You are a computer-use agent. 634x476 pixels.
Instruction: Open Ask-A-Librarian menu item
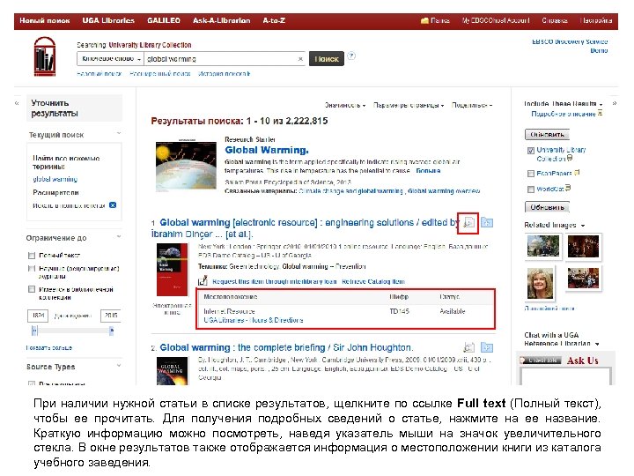(x=222, y=20)
